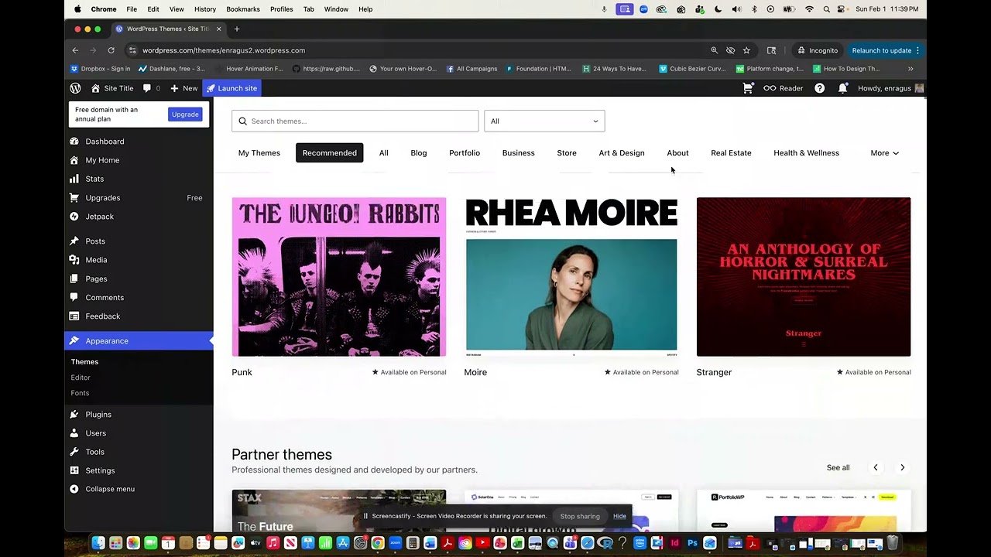Open the Dropbox - Sign in bookmark
The width and height of the screenshot is (991, 557).
101,69
